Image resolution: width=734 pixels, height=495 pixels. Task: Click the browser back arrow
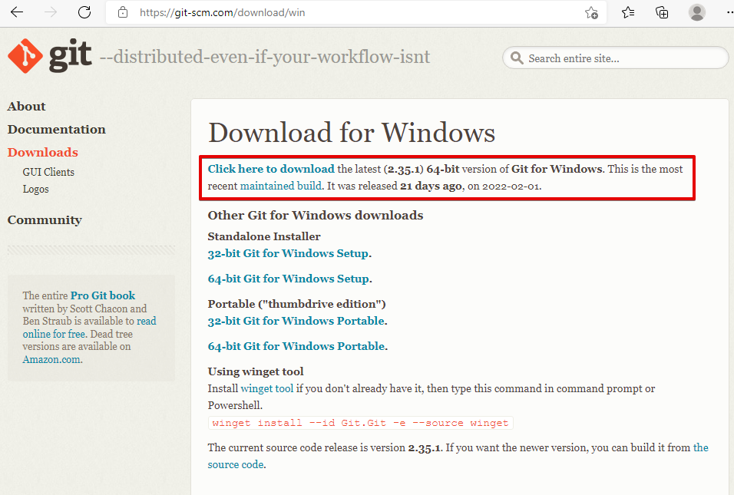click(x=17, y=12)
